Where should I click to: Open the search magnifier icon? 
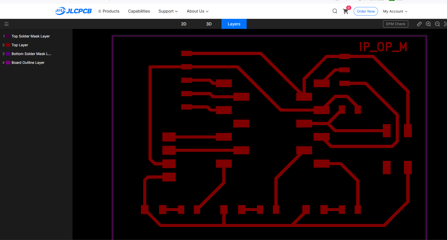tap(335, 11)
